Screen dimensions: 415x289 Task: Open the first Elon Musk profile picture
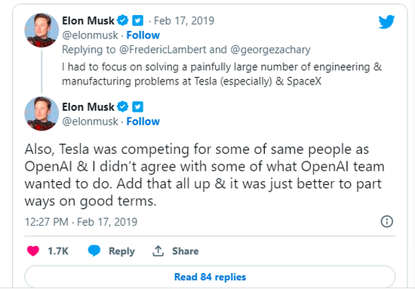click(41, 30)
